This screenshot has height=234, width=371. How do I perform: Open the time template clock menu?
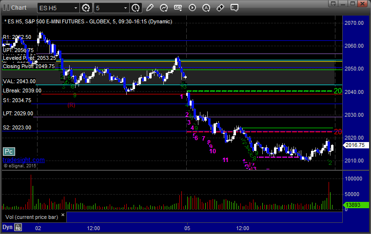(136, 8)
